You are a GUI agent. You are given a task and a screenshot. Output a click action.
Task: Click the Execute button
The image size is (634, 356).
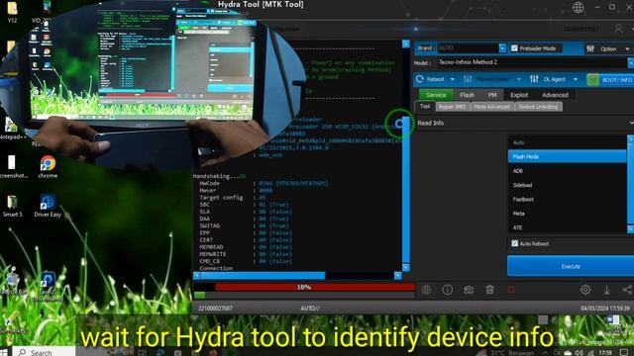571,266
